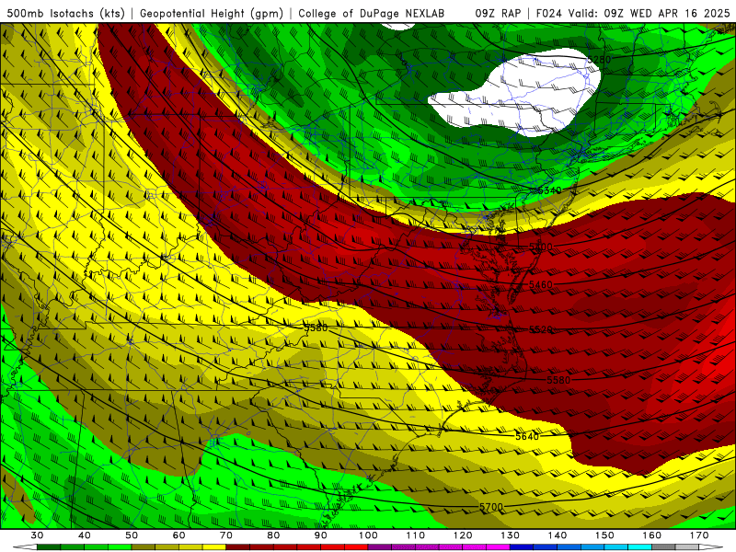This screenshot has width=736, height=552.
Task: Click the 'F024' forecast hour label
Action: (548, 14)
